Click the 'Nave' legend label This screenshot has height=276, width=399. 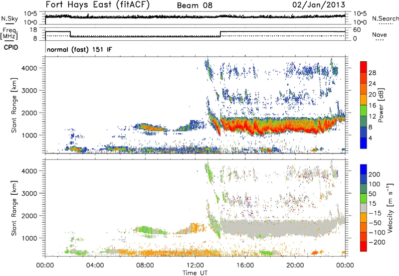click(x=380, y=35)
